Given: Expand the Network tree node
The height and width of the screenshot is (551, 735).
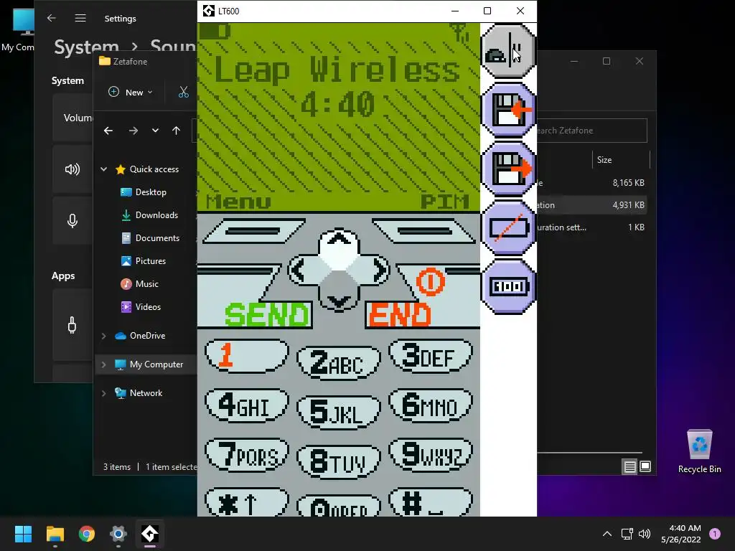Looking at the screenshot, I should coord(103,393).
